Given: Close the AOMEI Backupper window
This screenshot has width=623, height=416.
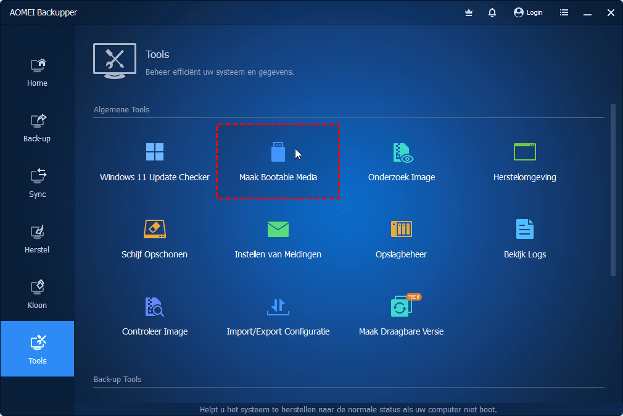Looking at the screenshot, I should 611,13.
